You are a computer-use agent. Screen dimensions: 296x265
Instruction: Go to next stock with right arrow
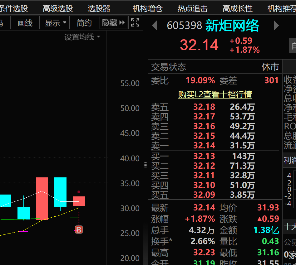[276, 26]
